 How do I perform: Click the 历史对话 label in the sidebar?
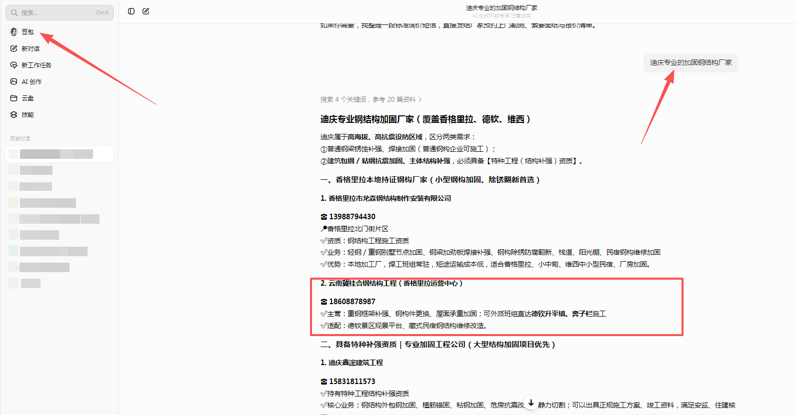pos(20,138)
